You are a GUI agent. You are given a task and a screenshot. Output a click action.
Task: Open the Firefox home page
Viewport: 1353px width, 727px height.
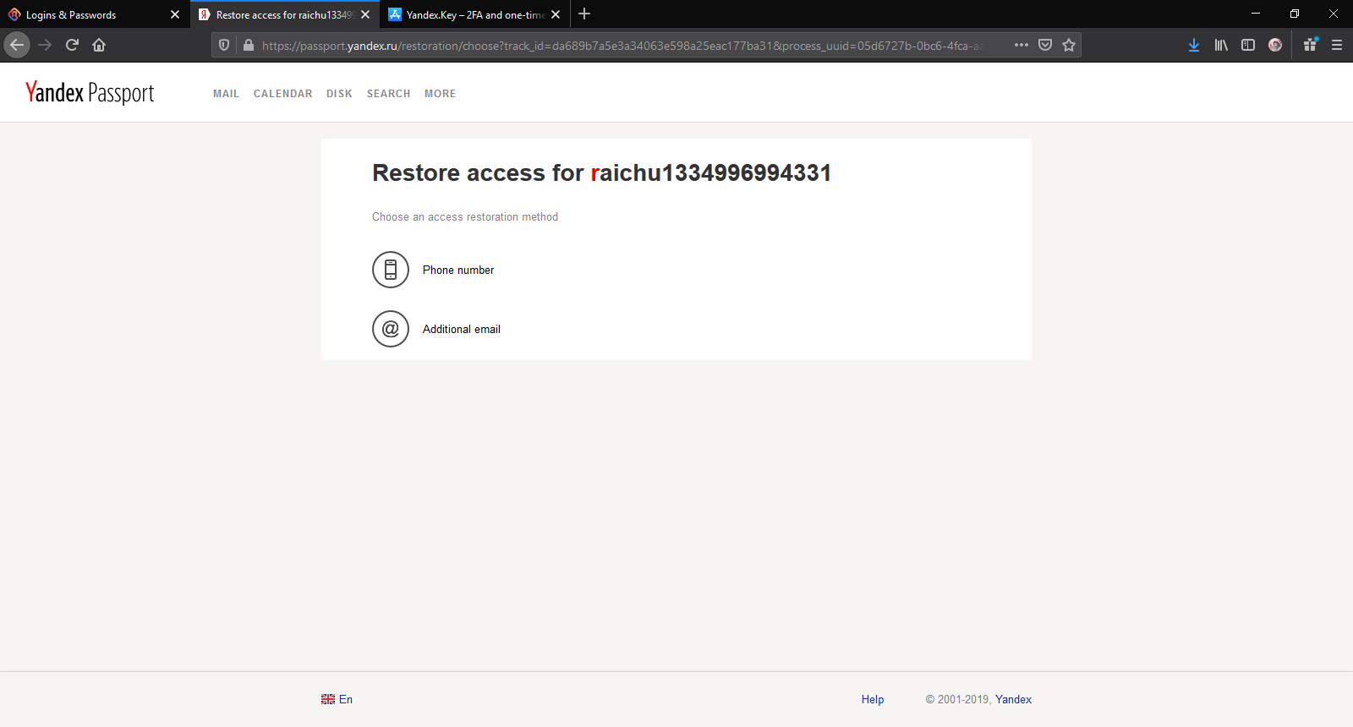(x=99, y=45)
